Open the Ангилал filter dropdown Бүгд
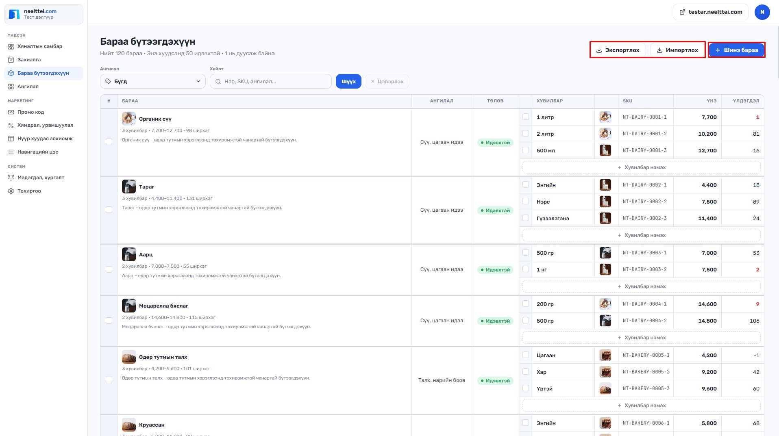 coord(153,81)
